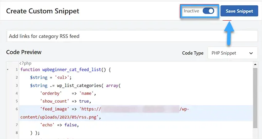This screenshot has height=139, width=262.
Task: Click the wpbeginner_cat_feed_list function name
Action: (72, 70)
